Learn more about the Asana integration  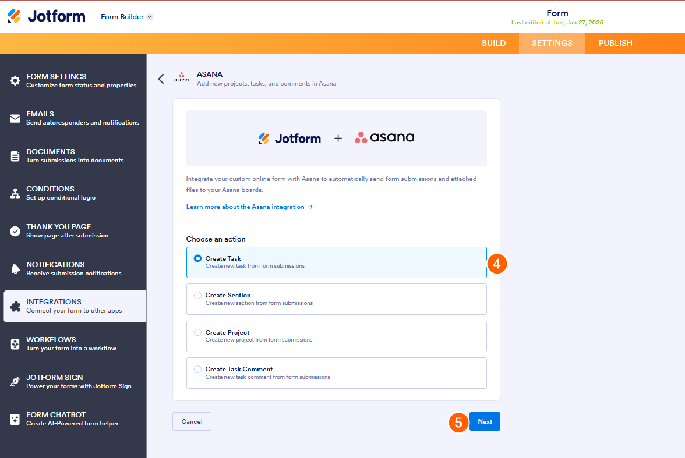pyautogui.click(x=245, y=207)
